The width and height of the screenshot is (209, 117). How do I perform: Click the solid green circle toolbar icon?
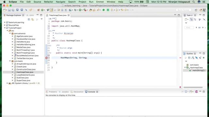[x=104, y=10]
